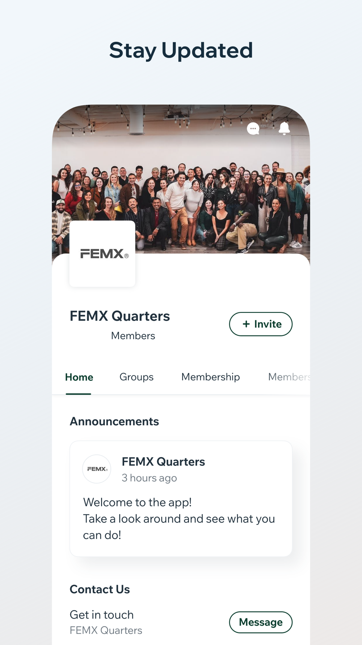Image resolution: width=362 pixels, height=645 pixels.
Task: Click the Invite button
Action: pos(261,324)
